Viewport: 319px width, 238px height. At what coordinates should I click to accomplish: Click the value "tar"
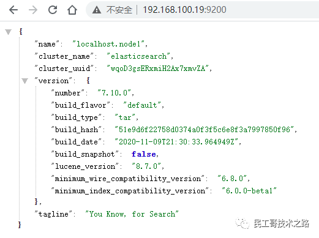125,117
